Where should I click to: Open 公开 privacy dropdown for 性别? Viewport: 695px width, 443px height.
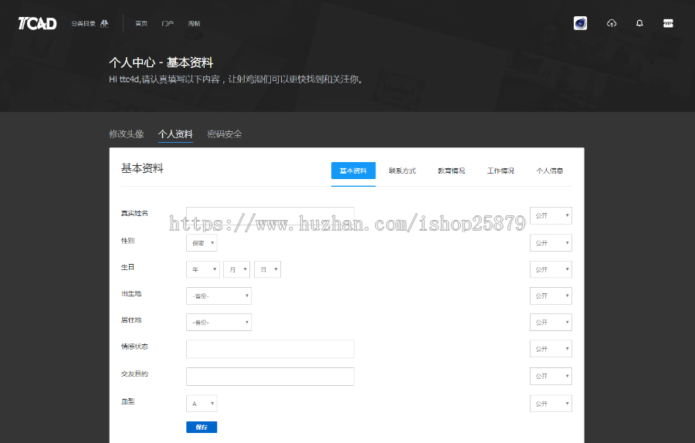pos(551,243)
